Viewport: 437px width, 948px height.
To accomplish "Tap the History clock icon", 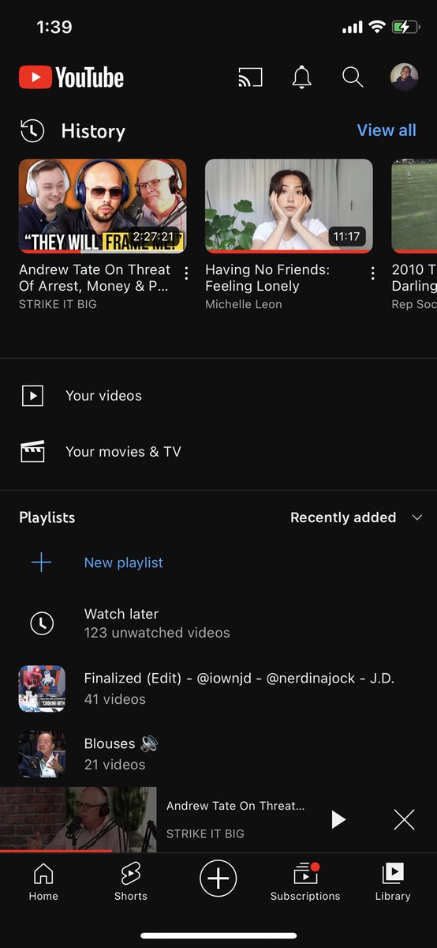I will tap(32, 131).
